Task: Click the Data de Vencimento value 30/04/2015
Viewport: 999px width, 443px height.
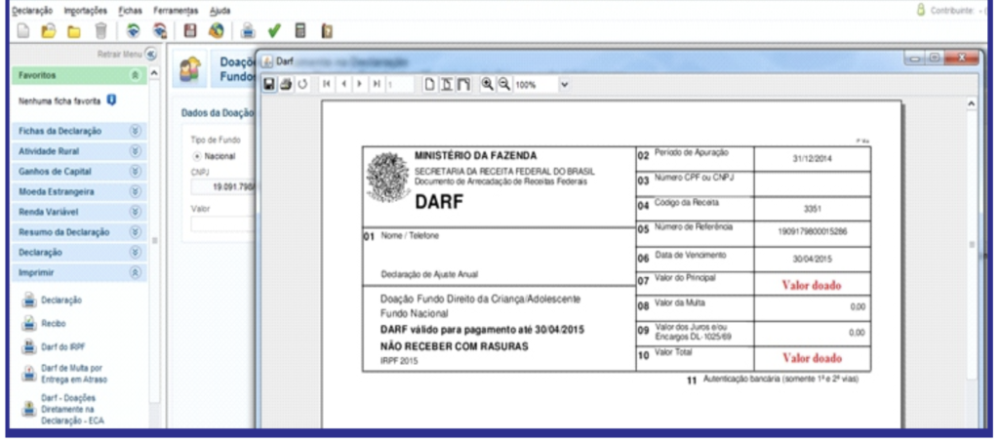Action: 812,260
